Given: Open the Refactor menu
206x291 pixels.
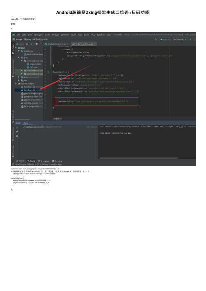Looking at the screenshot, I should (x=65, y=35).
